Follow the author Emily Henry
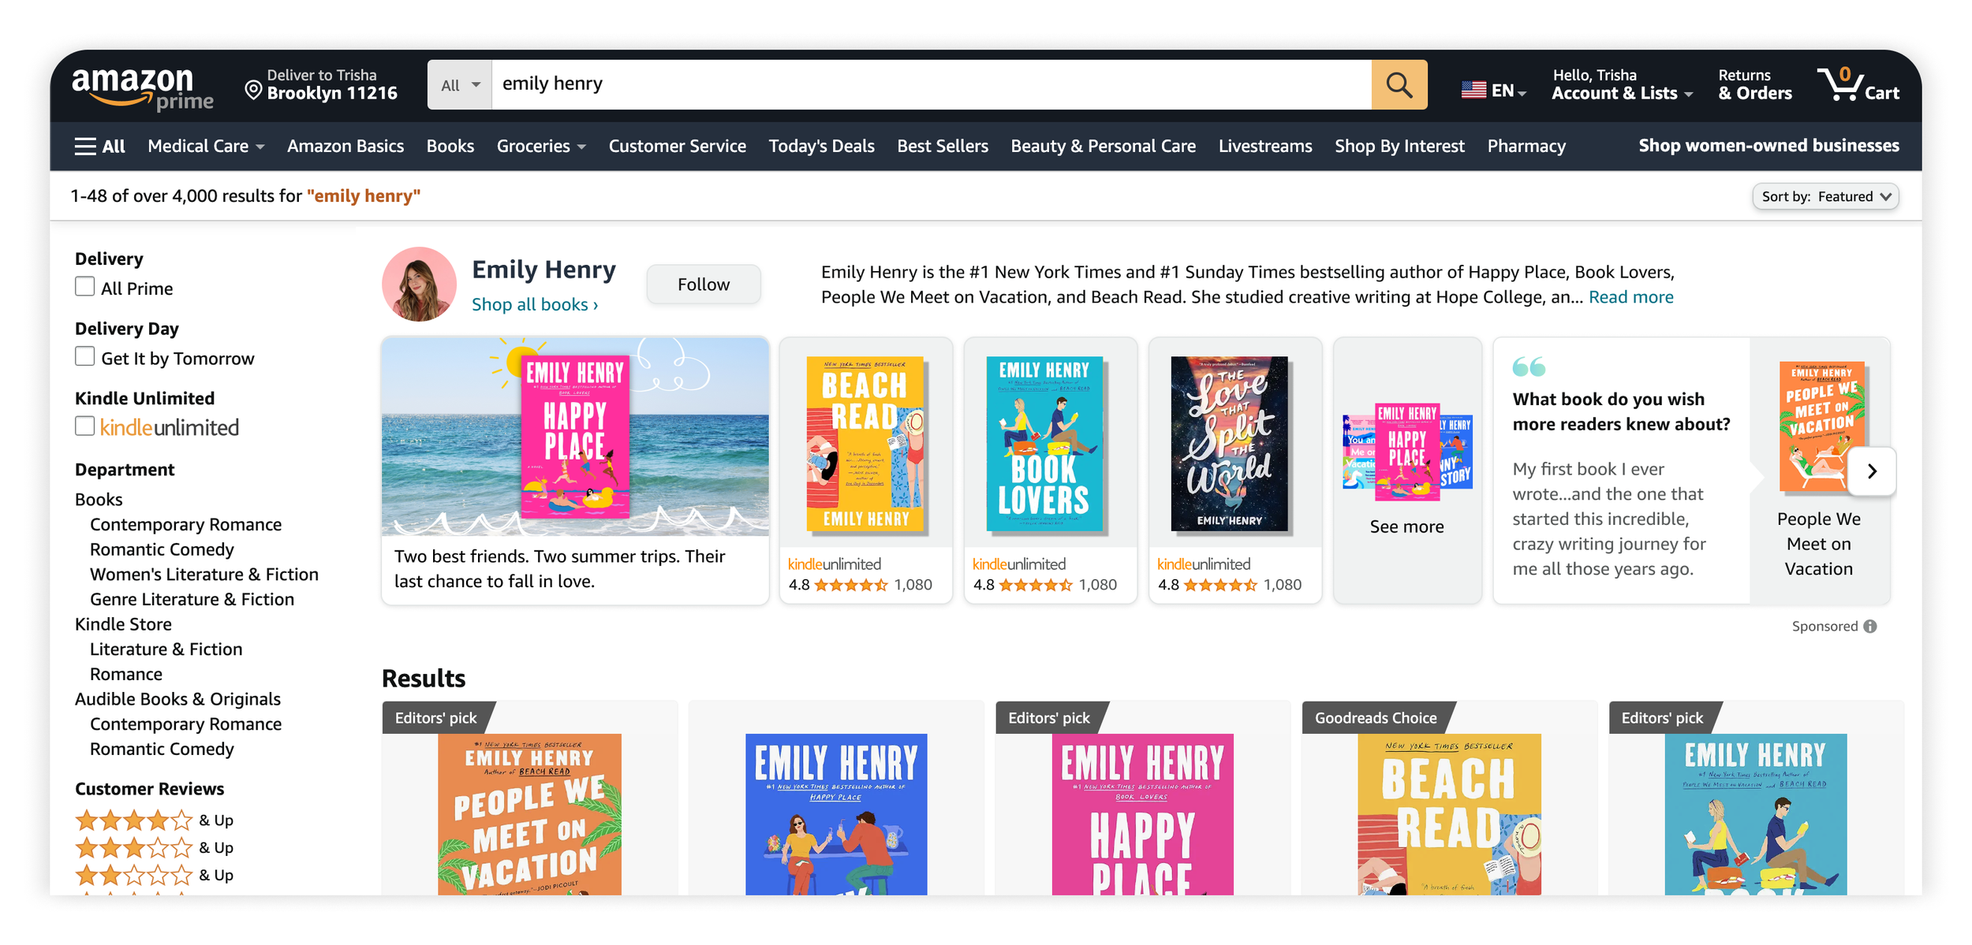 703,285
